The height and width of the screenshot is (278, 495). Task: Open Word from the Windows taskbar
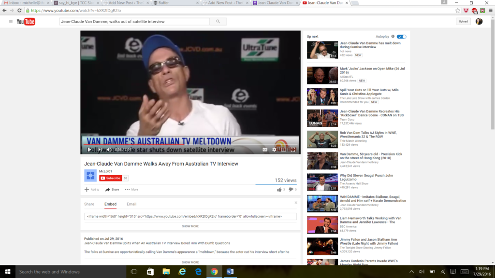(x=230, y=272)
